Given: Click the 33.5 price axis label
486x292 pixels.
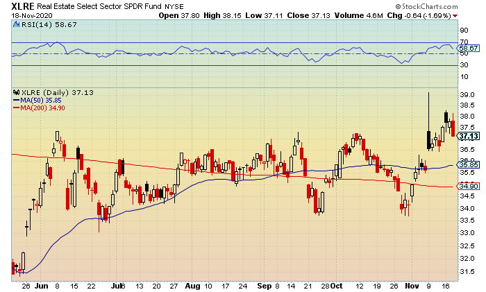Looking at the screenshot, I should tap(467, 221).
